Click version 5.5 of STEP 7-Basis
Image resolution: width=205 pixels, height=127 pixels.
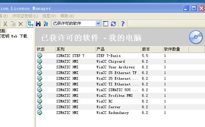point(145,56)
